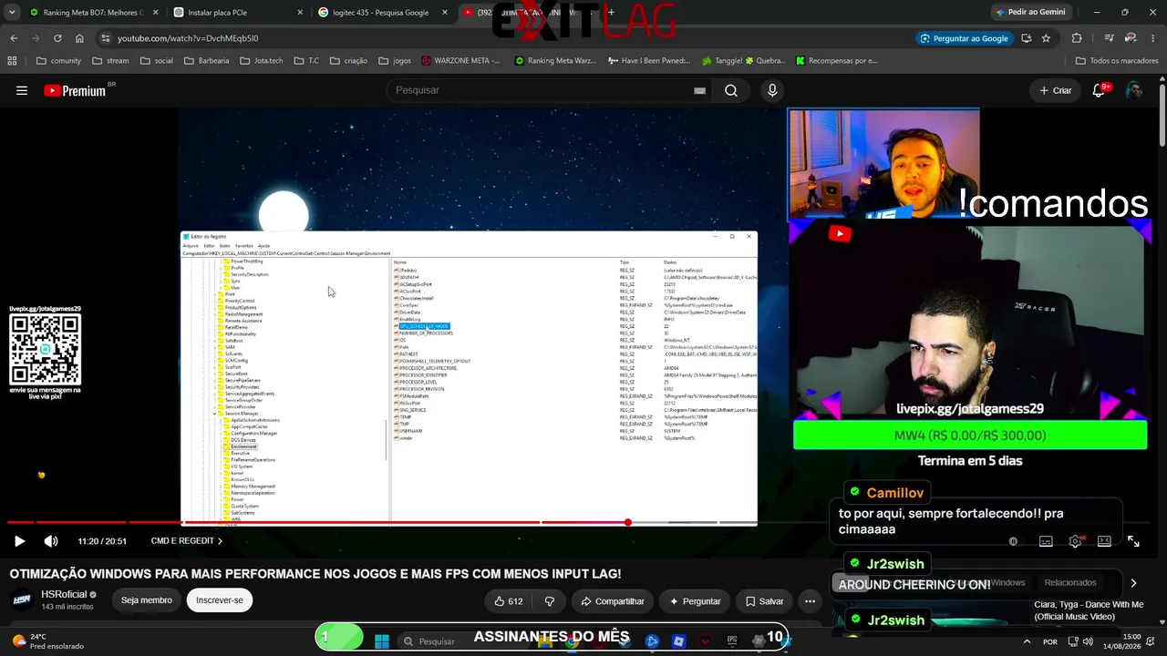The height and width of the screenshot is (656, 1167).
Task: Open the Ciara, Tyga Dance With Me video
Action: point(1089,610)
